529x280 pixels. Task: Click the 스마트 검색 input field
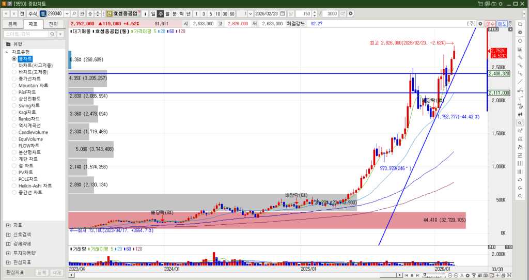pos(26,34)
